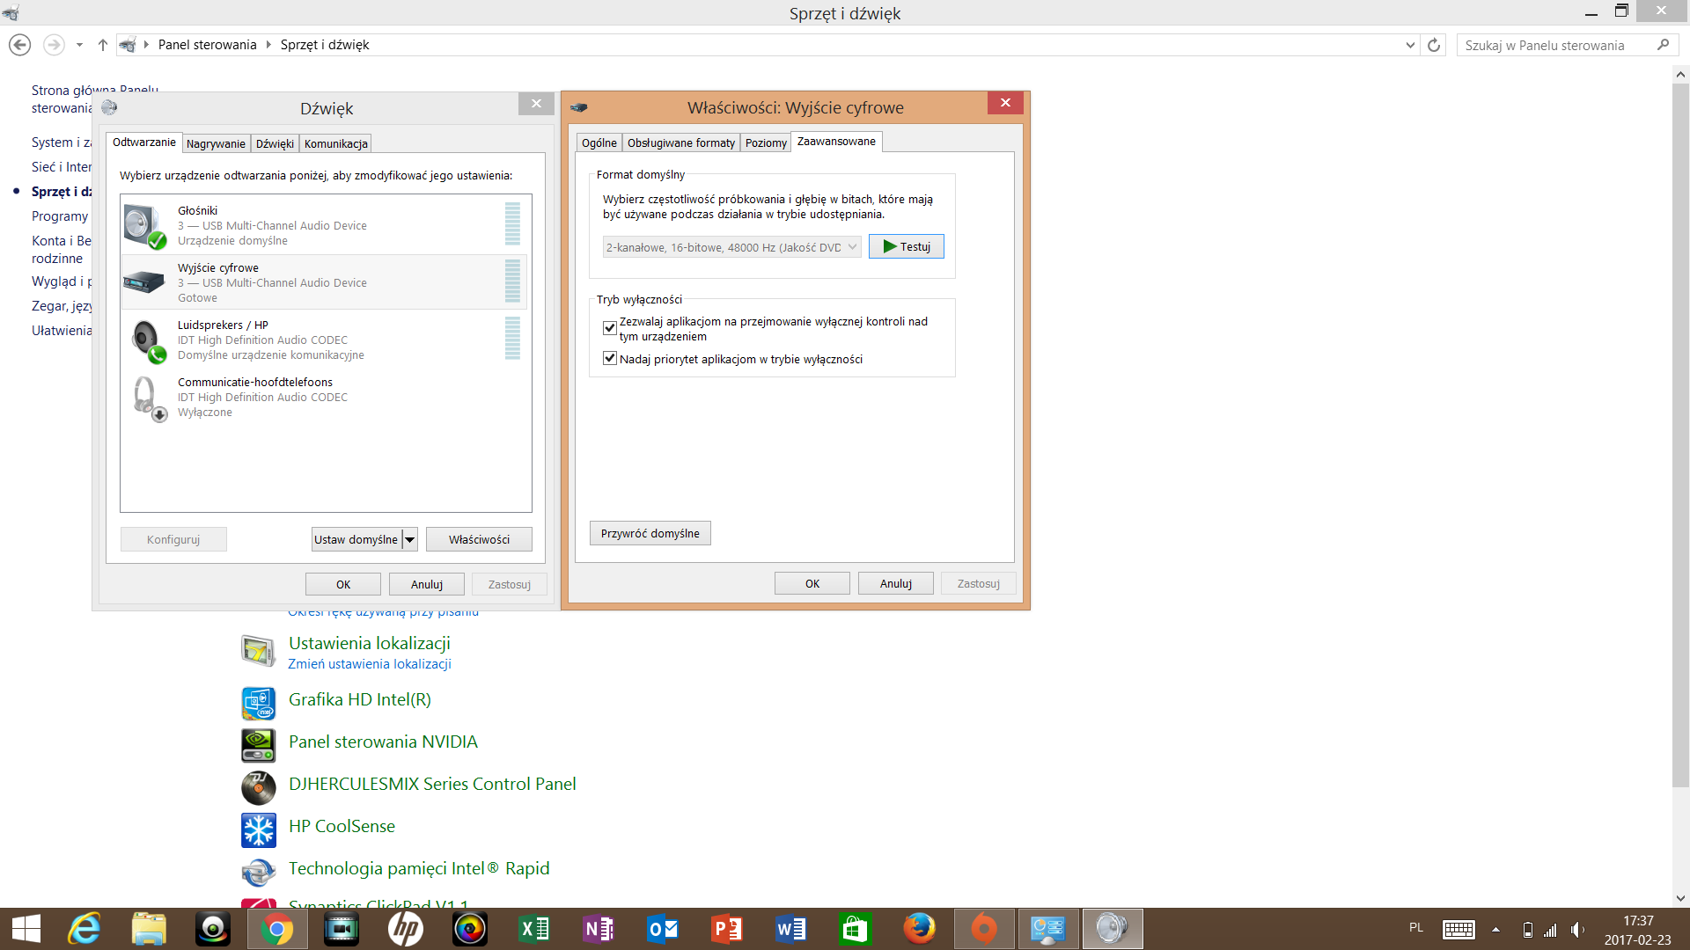Screen dimensions: 1690x950
Task: Open Panel sterowania NVIDIA icon
Action: click(258, 743)
